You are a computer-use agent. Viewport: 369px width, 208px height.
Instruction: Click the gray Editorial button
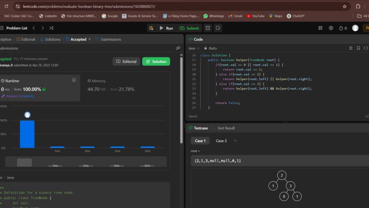126,61
